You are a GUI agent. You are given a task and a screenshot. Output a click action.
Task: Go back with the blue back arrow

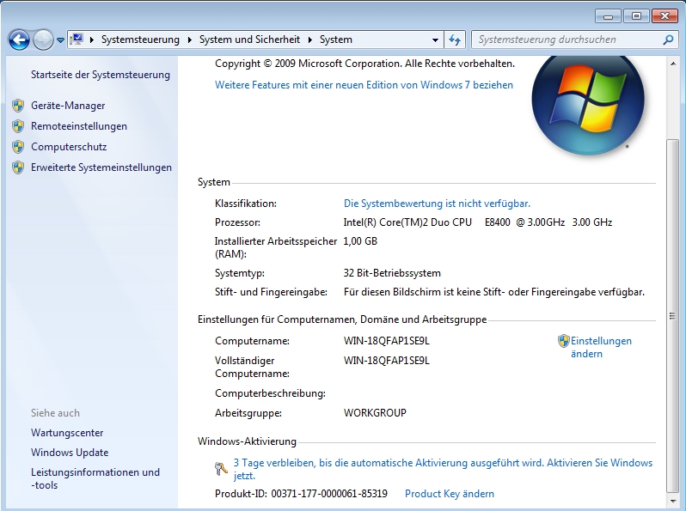pyautogui.click(x=19, y=40)
